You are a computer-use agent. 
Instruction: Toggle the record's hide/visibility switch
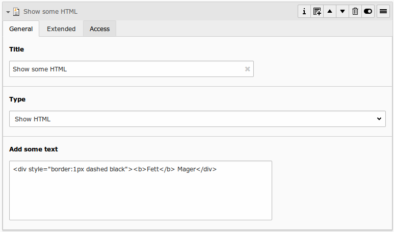click(368, 11)
